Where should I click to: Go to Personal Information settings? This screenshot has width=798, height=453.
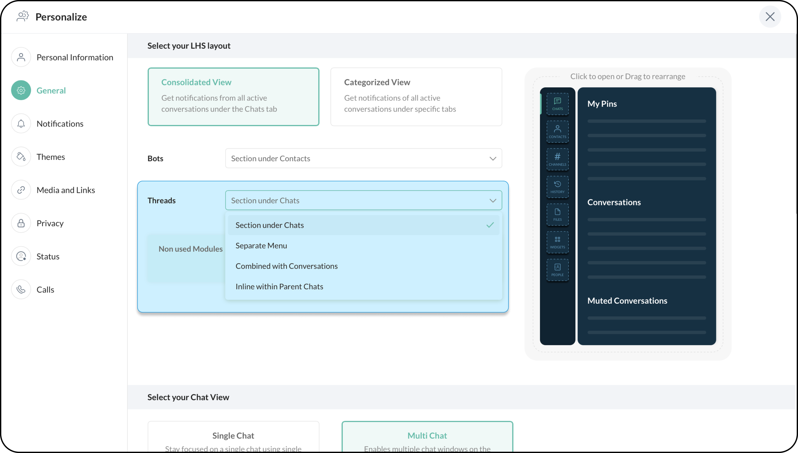75,58
